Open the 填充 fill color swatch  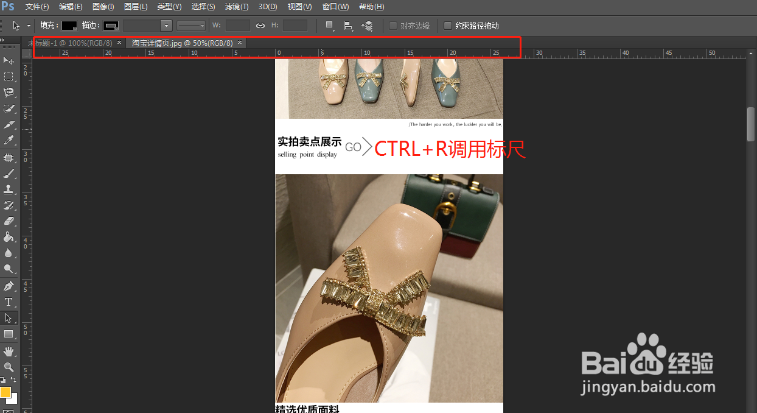tap(69, 26)
